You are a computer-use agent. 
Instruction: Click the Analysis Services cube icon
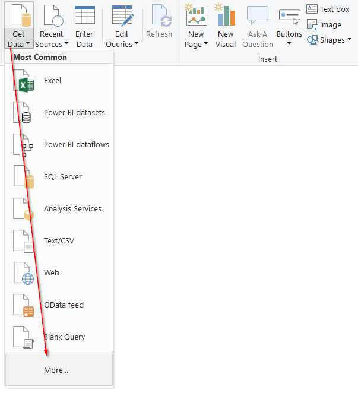point(24,209)
